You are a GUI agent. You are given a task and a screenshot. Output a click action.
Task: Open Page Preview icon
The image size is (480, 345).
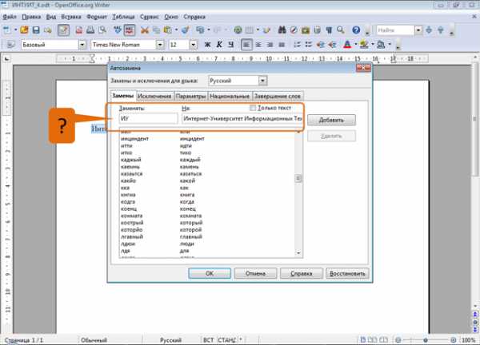(x=102, y=30)
